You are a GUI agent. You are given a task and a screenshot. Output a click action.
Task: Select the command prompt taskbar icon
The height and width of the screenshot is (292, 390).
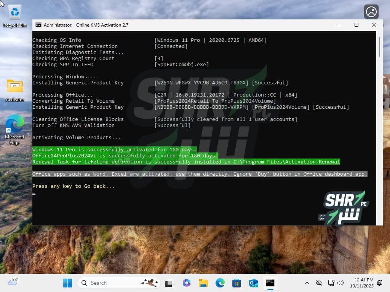coord(270,283)
